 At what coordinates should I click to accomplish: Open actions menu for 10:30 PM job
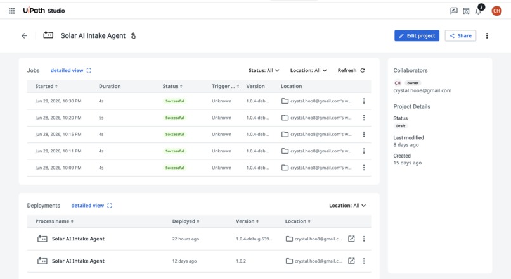[x=364, y=101]
